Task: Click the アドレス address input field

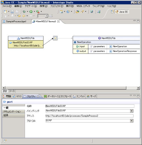Action: point(89,116)
